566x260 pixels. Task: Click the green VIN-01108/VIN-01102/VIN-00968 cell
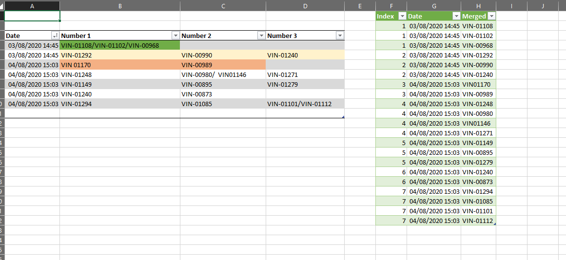(120, 45)
